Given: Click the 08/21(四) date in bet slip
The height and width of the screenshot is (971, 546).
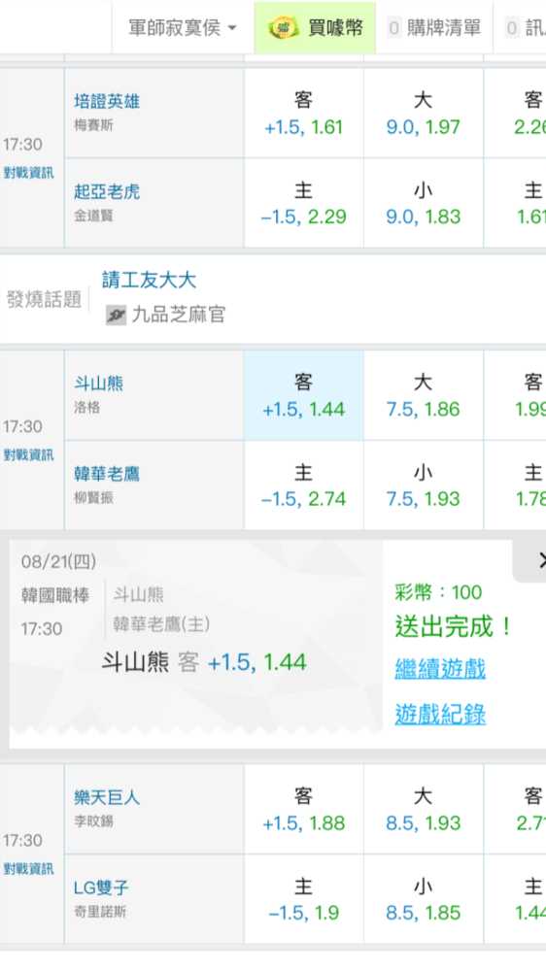Looking at the screenshot, I should coord(59,561).
